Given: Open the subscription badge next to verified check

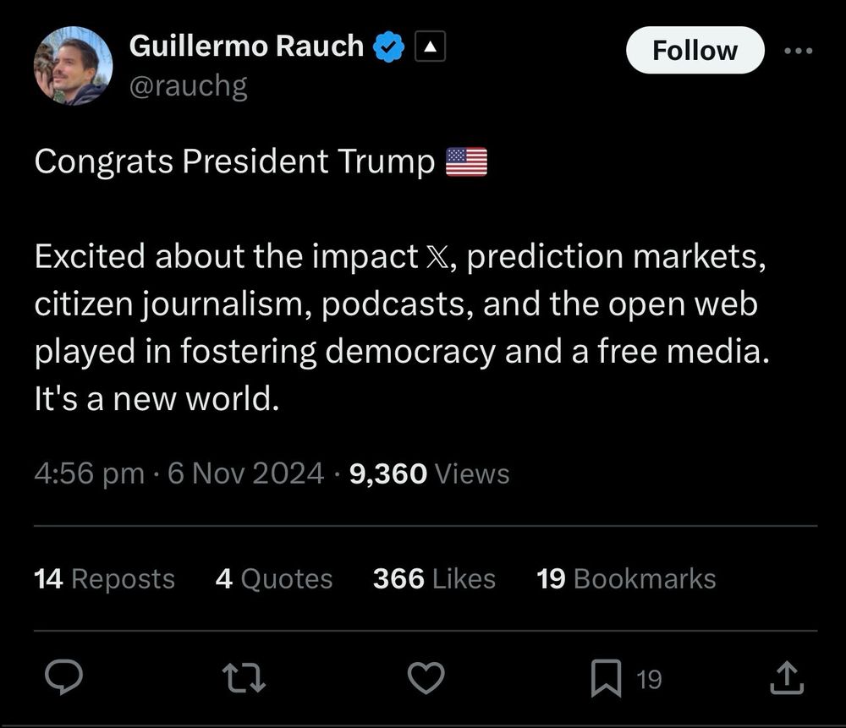Looking at the screenshot, I should [x=430, y=47].
